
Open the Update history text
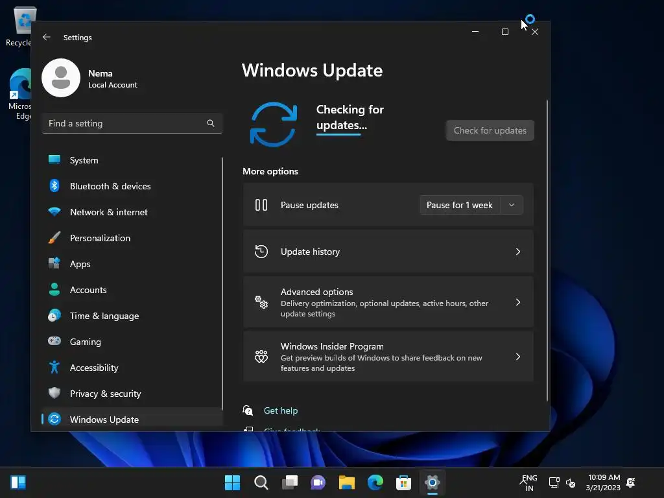click(310, 252)
